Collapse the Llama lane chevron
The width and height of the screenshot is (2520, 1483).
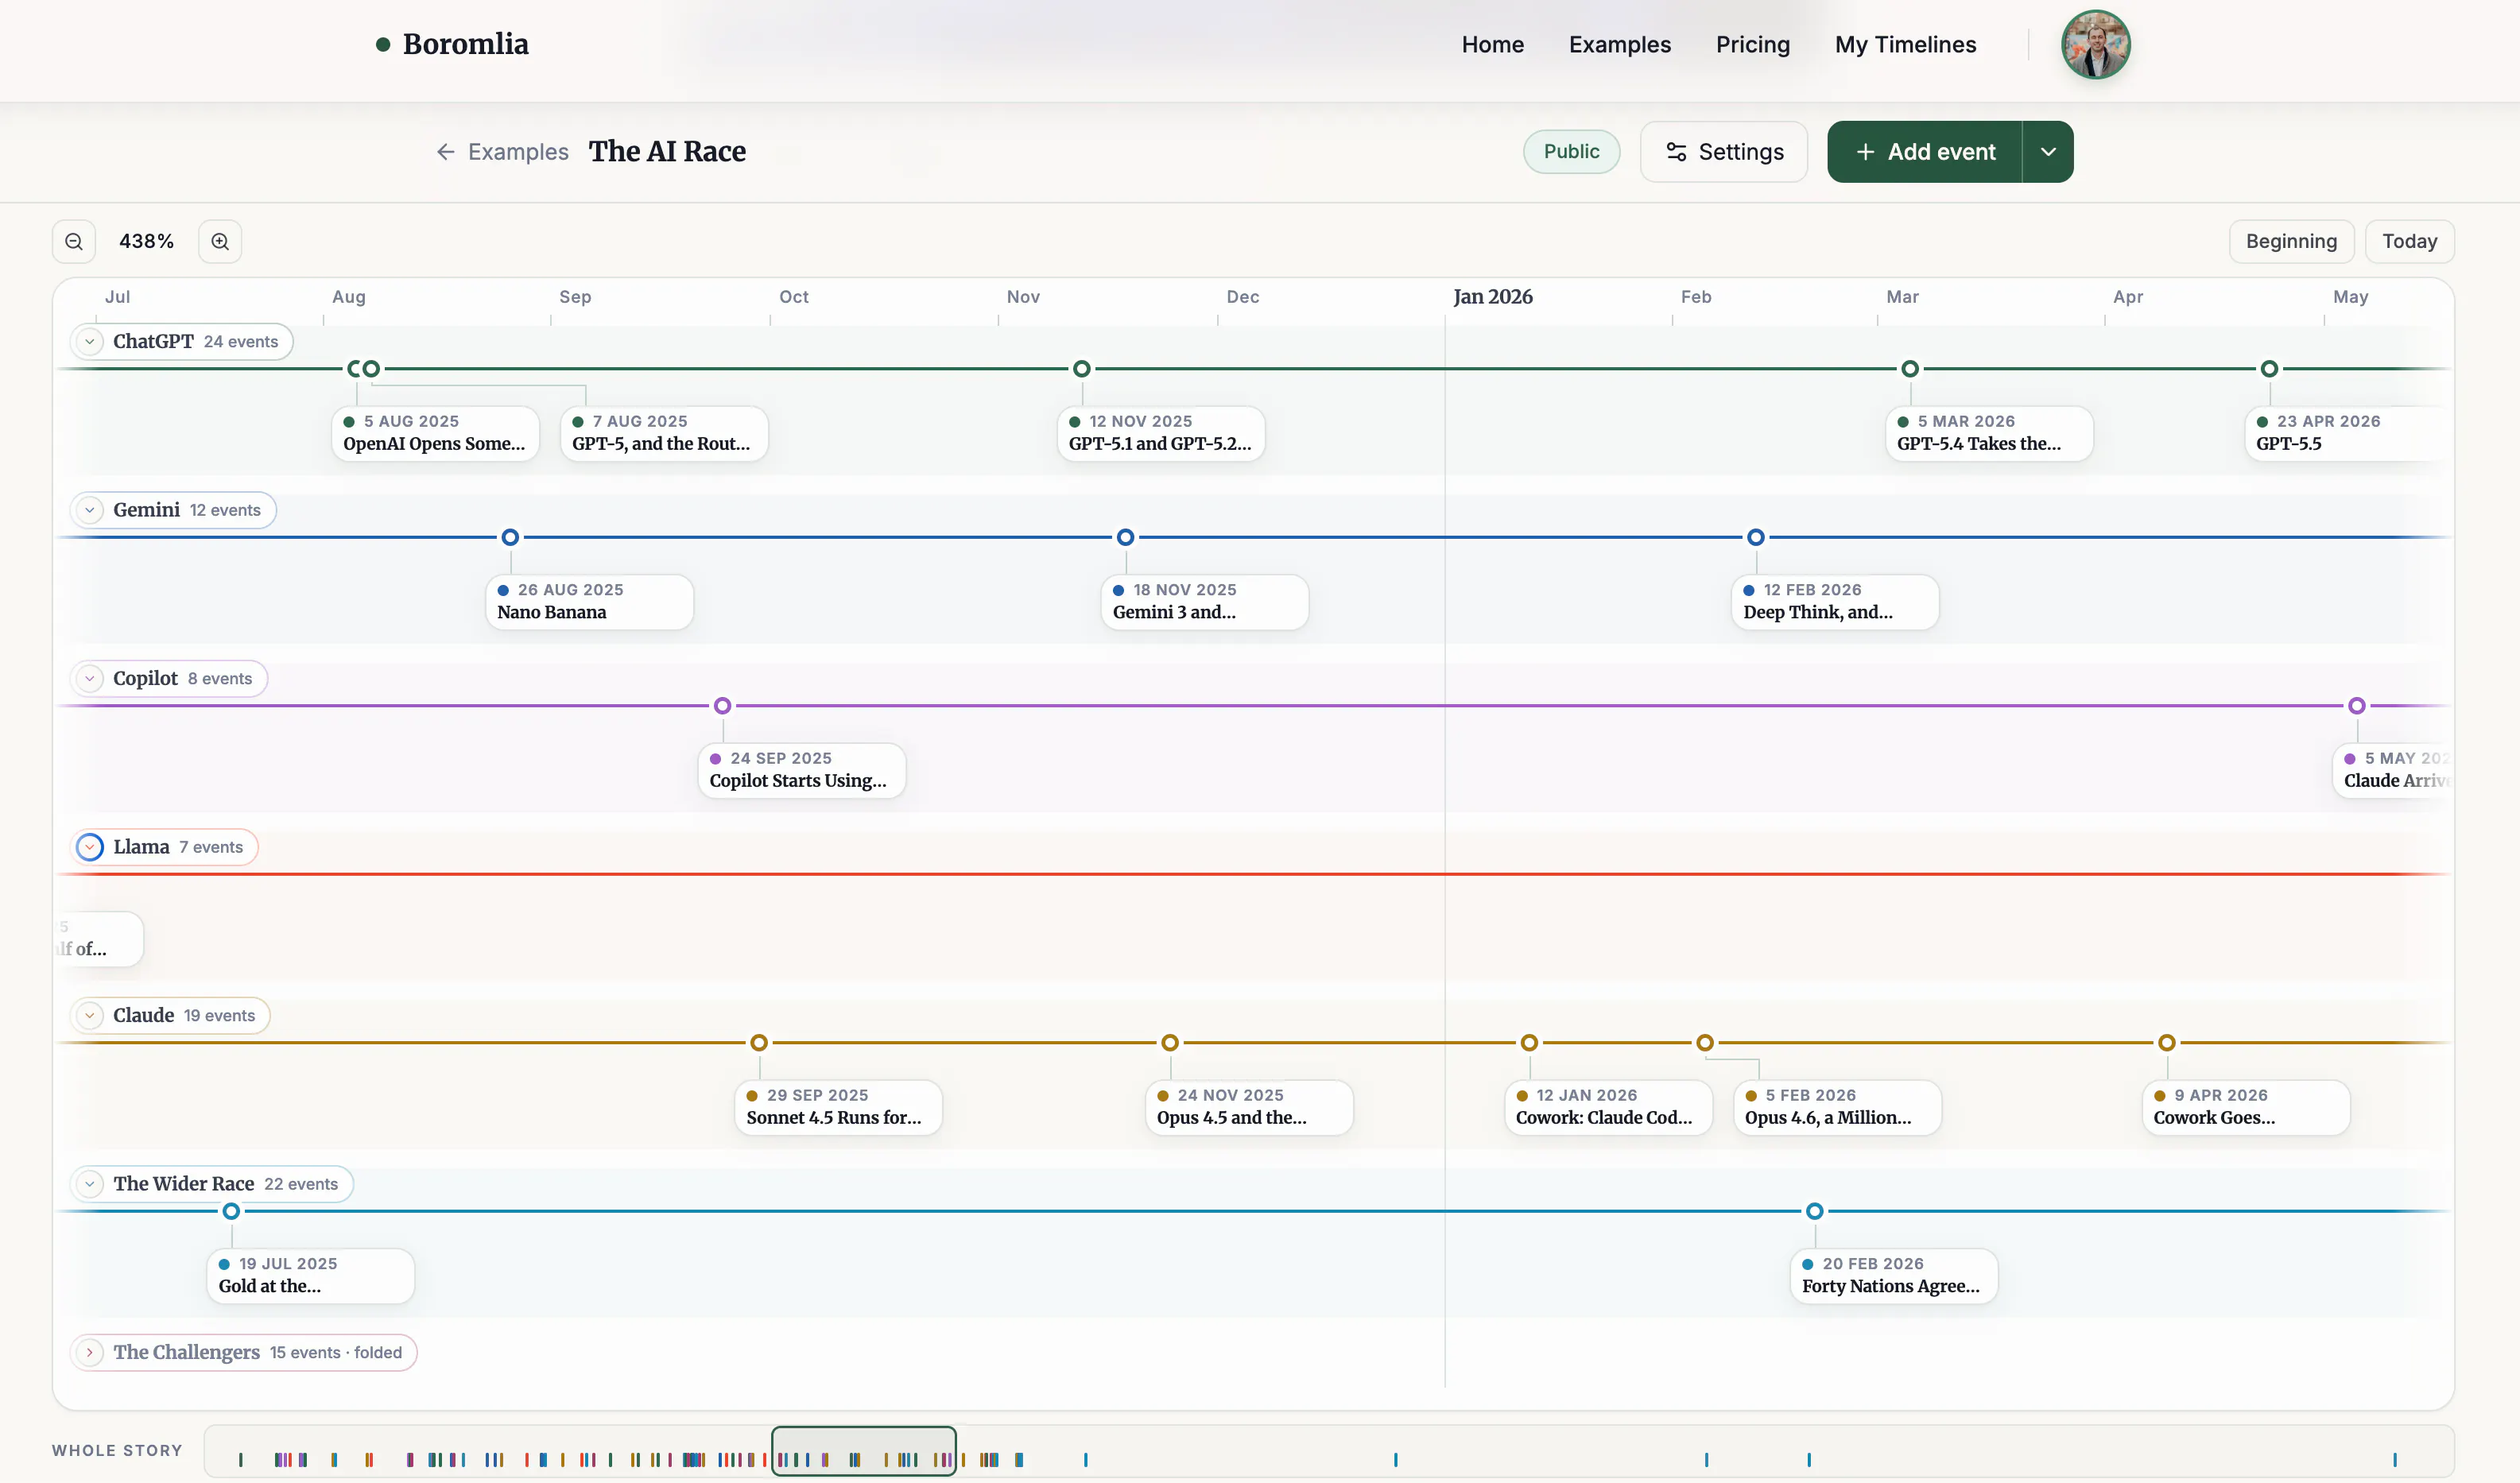(90, 847)
